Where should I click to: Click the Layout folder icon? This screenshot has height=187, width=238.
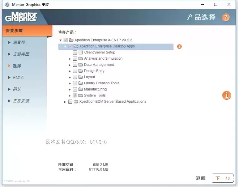coord(80,77)
